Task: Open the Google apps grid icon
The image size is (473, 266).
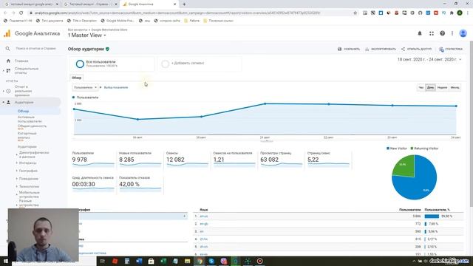Action: pyautogui.click(x=432, y=33)
